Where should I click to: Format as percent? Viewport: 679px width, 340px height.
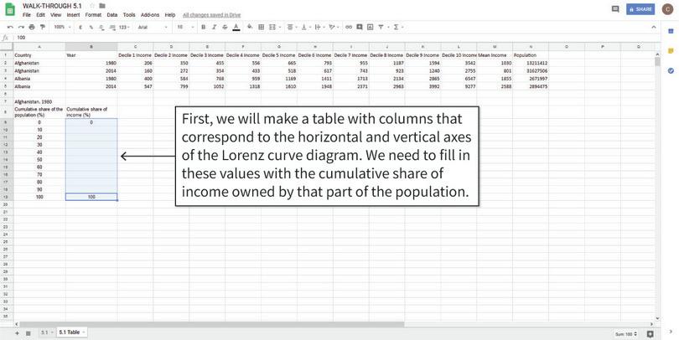[91, 27]
